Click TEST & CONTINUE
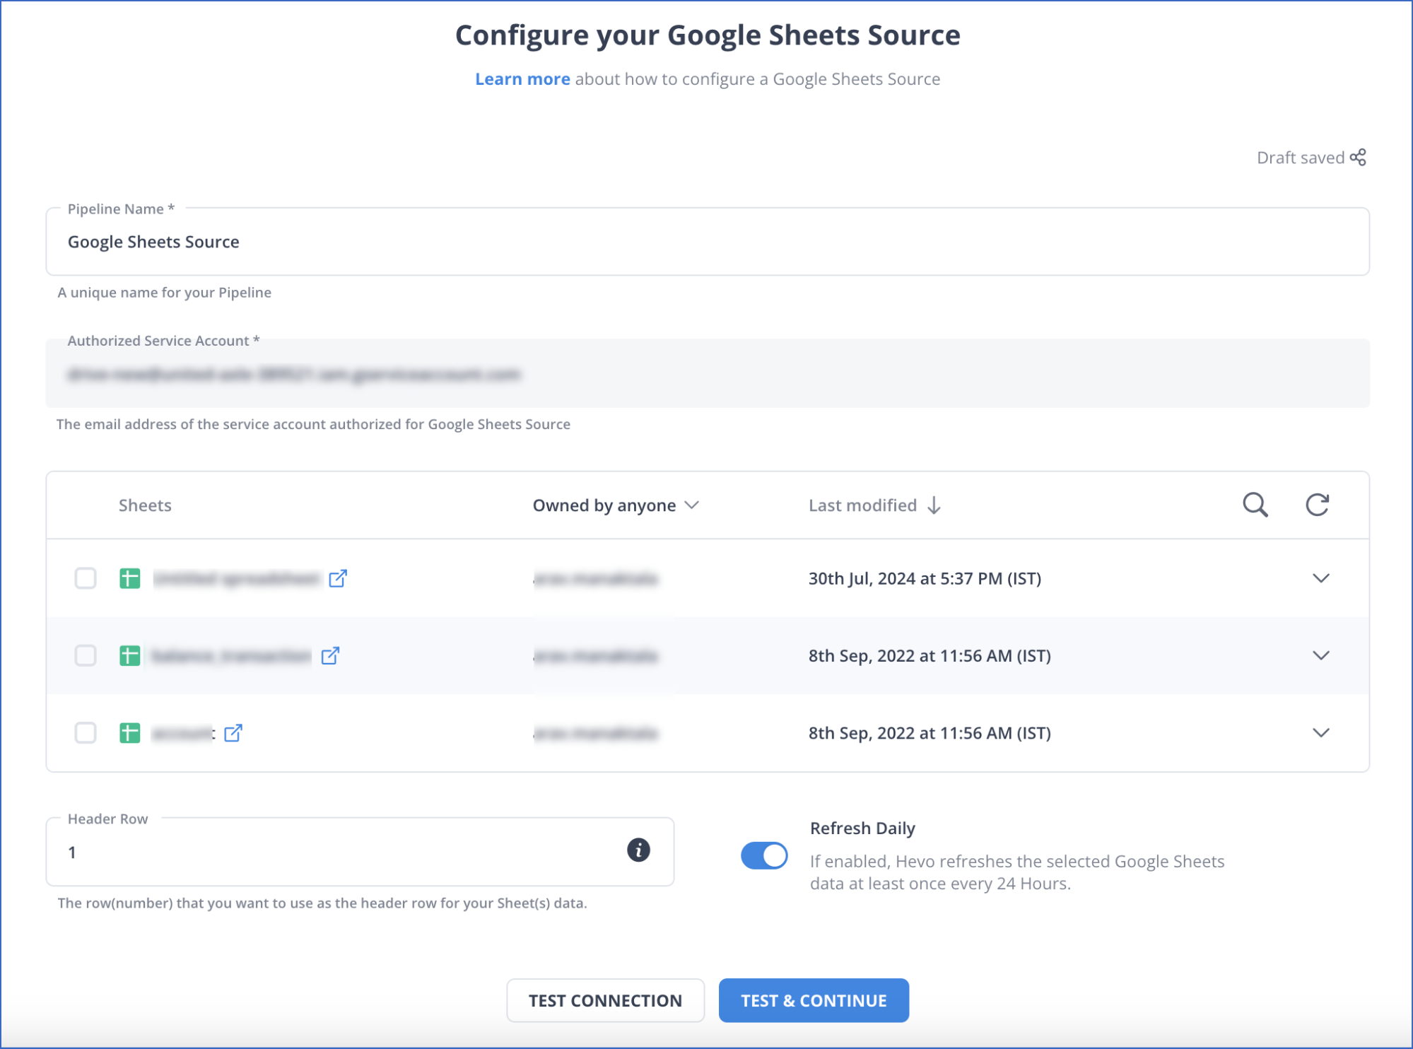The width and height of the screenshot is (1413, 1049). point(813,1000)
